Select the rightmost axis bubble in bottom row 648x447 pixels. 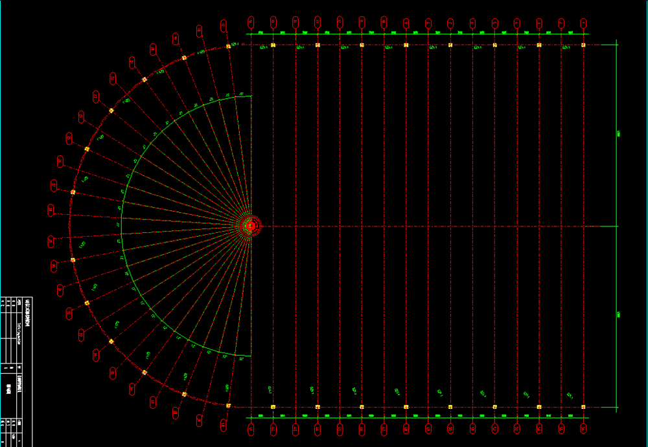click(583, 428)
